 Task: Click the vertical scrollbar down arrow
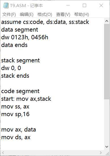[107, 147]
